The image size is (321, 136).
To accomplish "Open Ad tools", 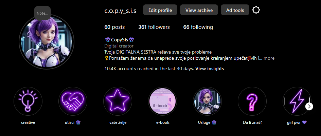I will click(235, 10).
